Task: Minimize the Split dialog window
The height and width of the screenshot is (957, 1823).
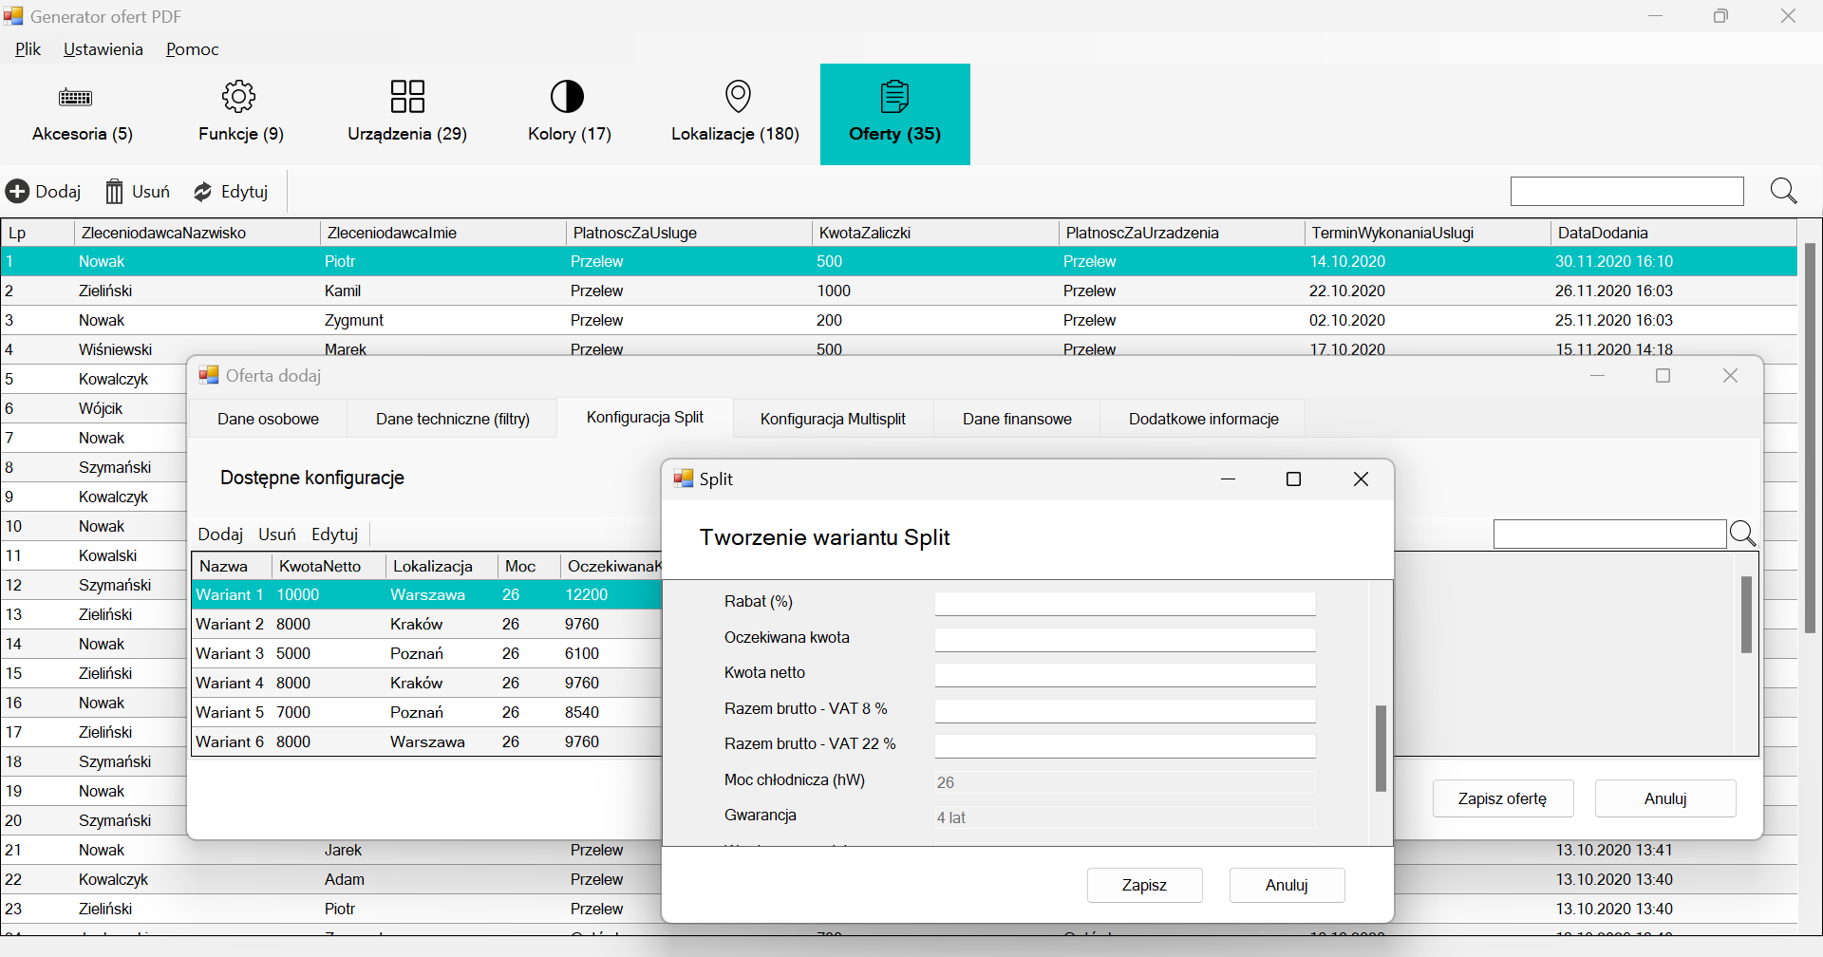Action: (1228, 479)
